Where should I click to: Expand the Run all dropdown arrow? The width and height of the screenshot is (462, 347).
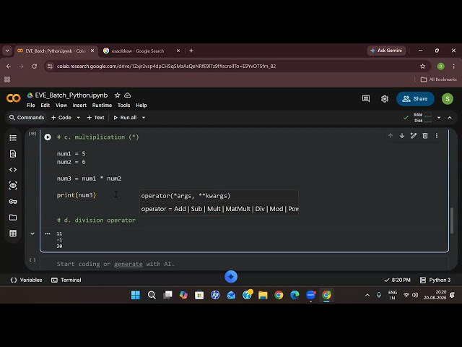(144, 117)
